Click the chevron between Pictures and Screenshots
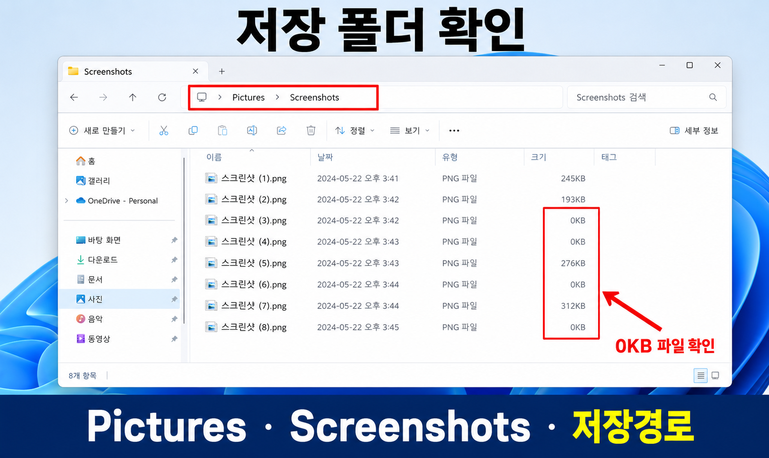 point(278,97)
